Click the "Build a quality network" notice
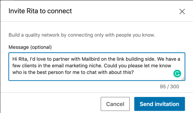 coord(82,35)
